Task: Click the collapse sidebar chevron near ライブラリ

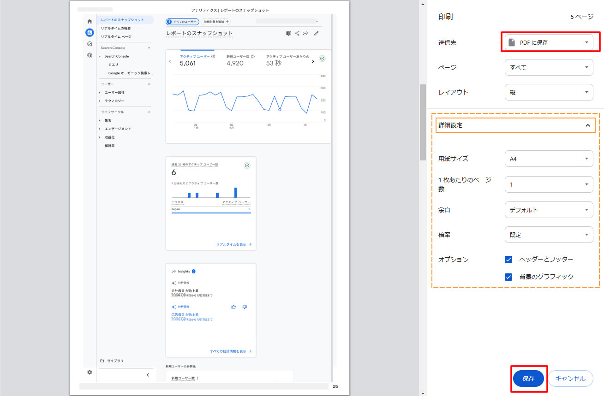Action: pyautogui.click(x=148, y=375)
